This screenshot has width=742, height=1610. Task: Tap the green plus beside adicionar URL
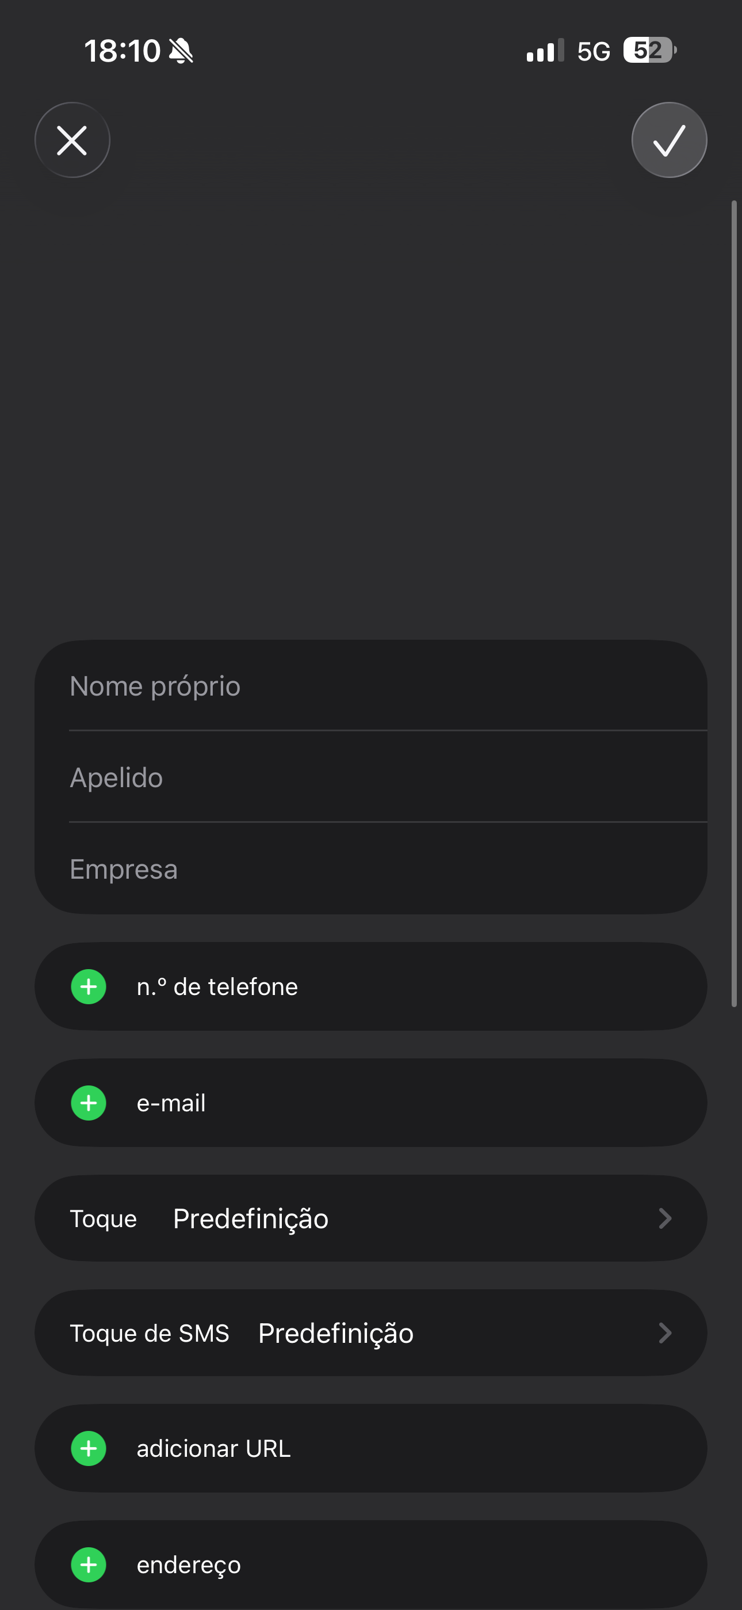[89, 1448]
